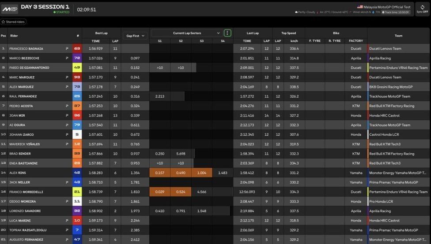Sort by the Team column header
Image resolution: width=431 pixels, height=244 pixels.
click(399, 36)
